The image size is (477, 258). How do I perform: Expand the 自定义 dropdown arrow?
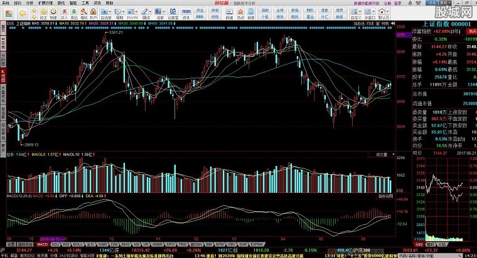(x=360, y=11)
